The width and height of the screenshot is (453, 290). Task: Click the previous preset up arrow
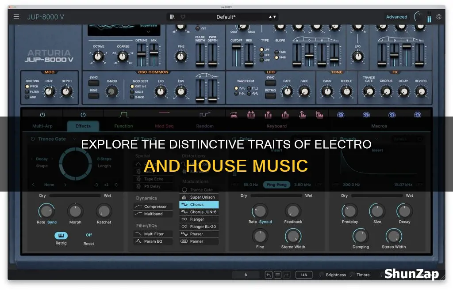[270, 17]
